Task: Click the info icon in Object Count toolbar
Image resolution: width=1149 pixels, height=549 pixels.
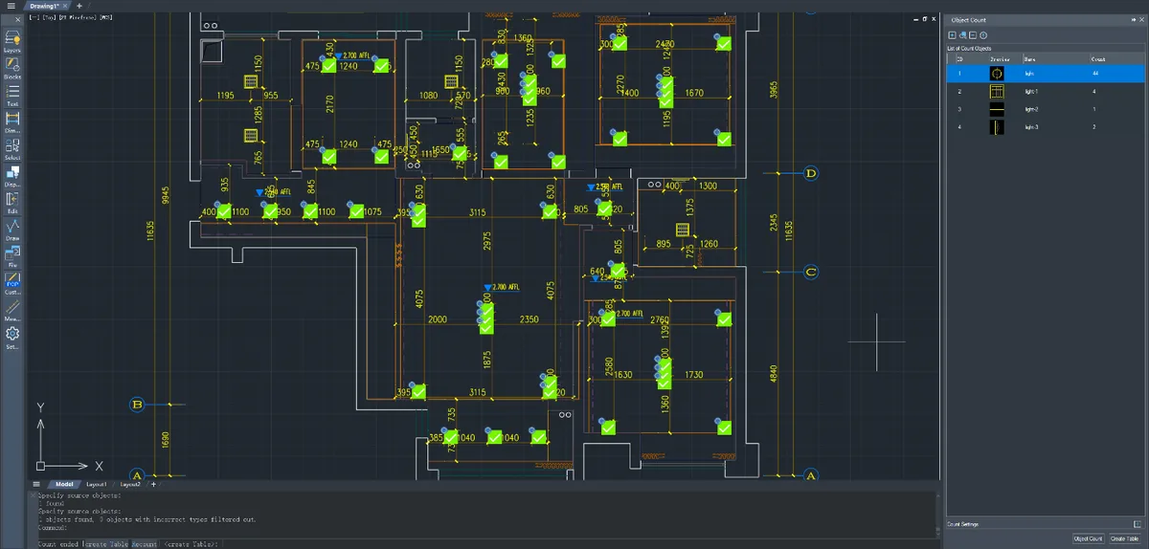Action: pos(983,34)
